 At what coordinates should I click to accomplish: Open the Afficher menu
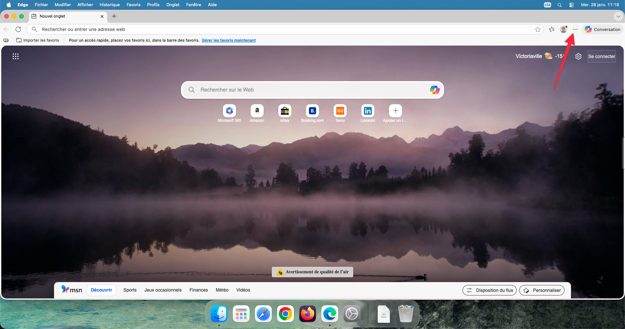click(x=85, y=5)
